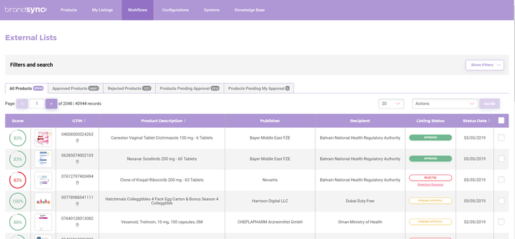Image resolution: width=515 pixels, height=239 pixels.
Task: Click location pin under GTIN 06285074002103
Action: [77, 162]
